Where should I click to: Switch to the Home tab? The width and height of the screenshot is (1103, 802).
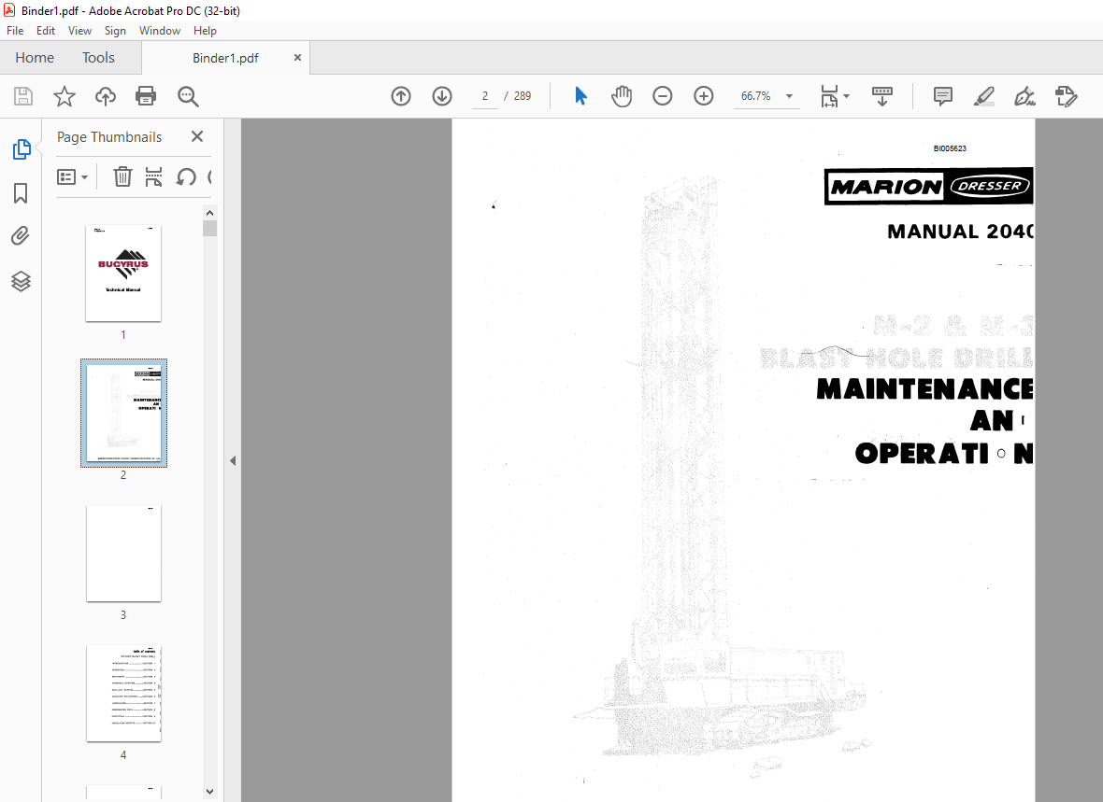tap(35, 58)
